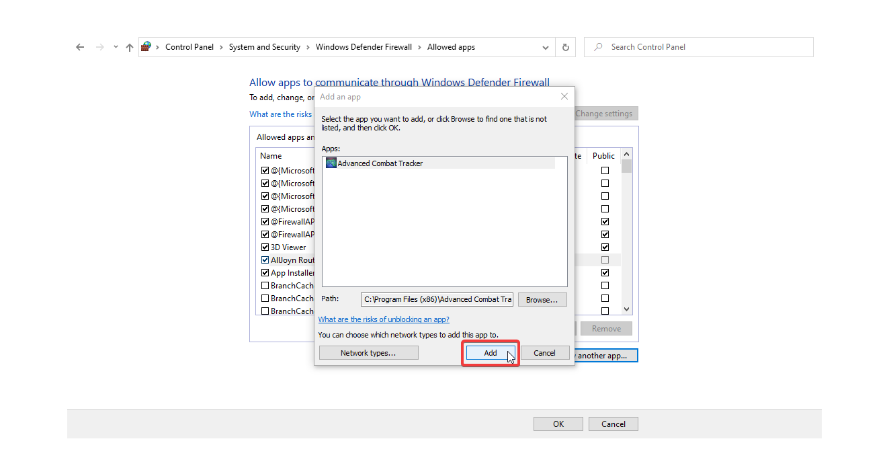Click the Browse... button
889x472 pixels.
point(542,300)
